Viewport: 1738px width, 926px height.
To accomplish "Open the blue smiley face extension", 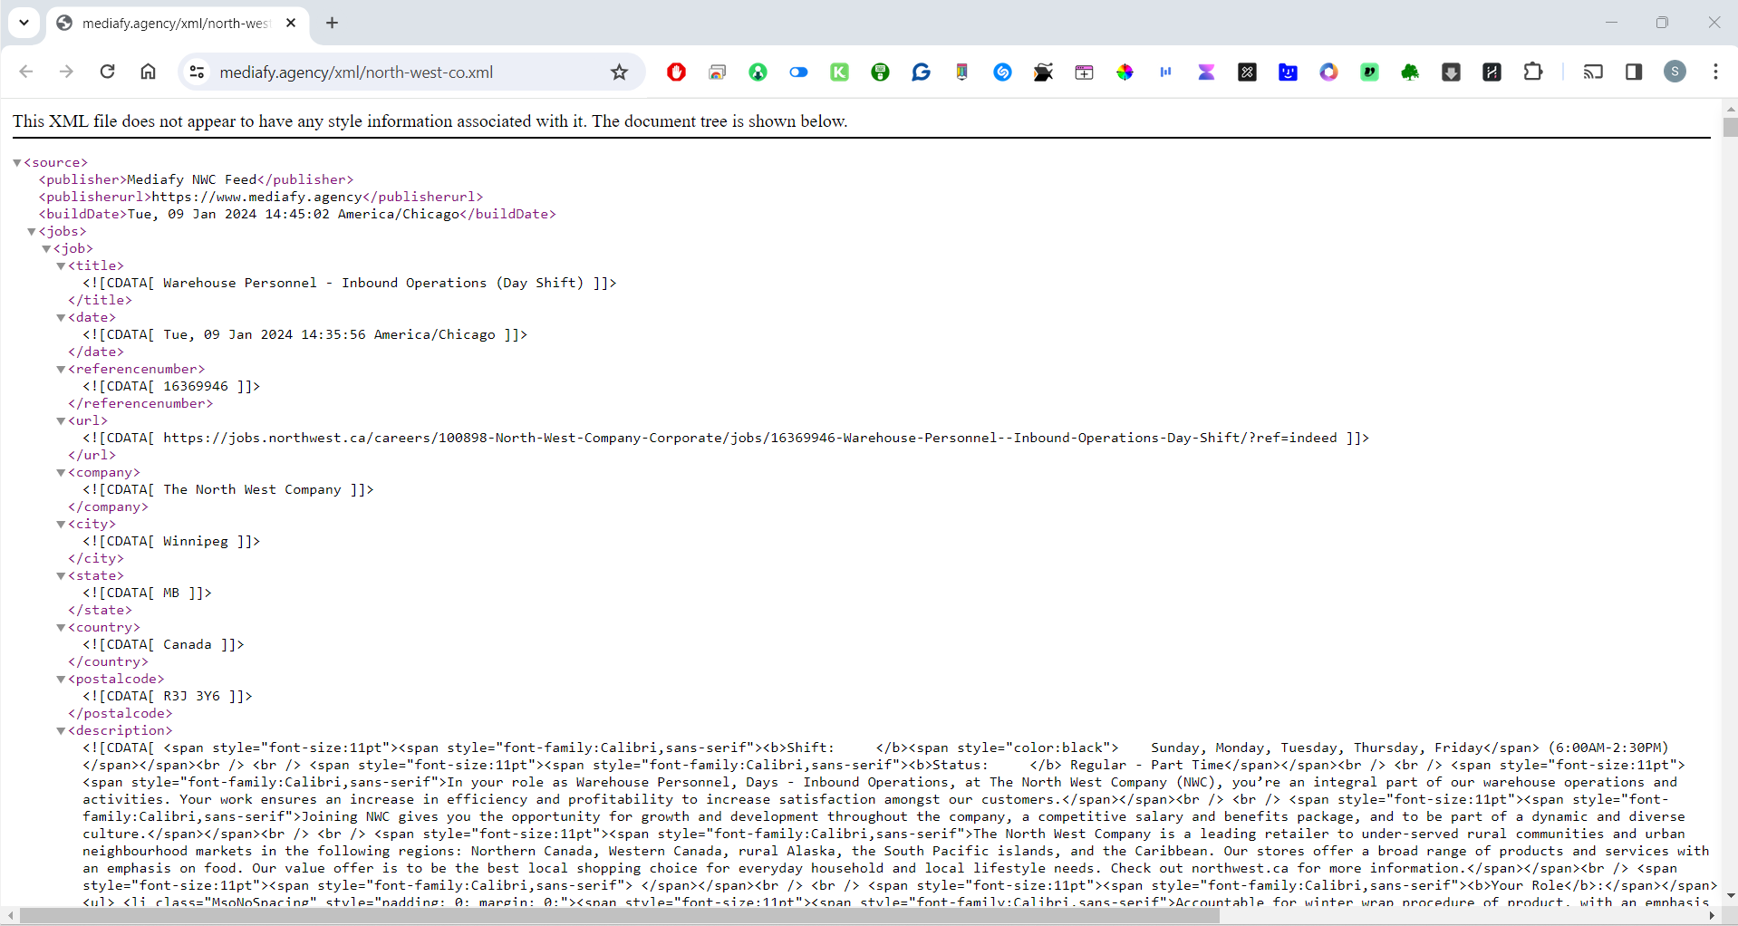I will (1288, 72).
